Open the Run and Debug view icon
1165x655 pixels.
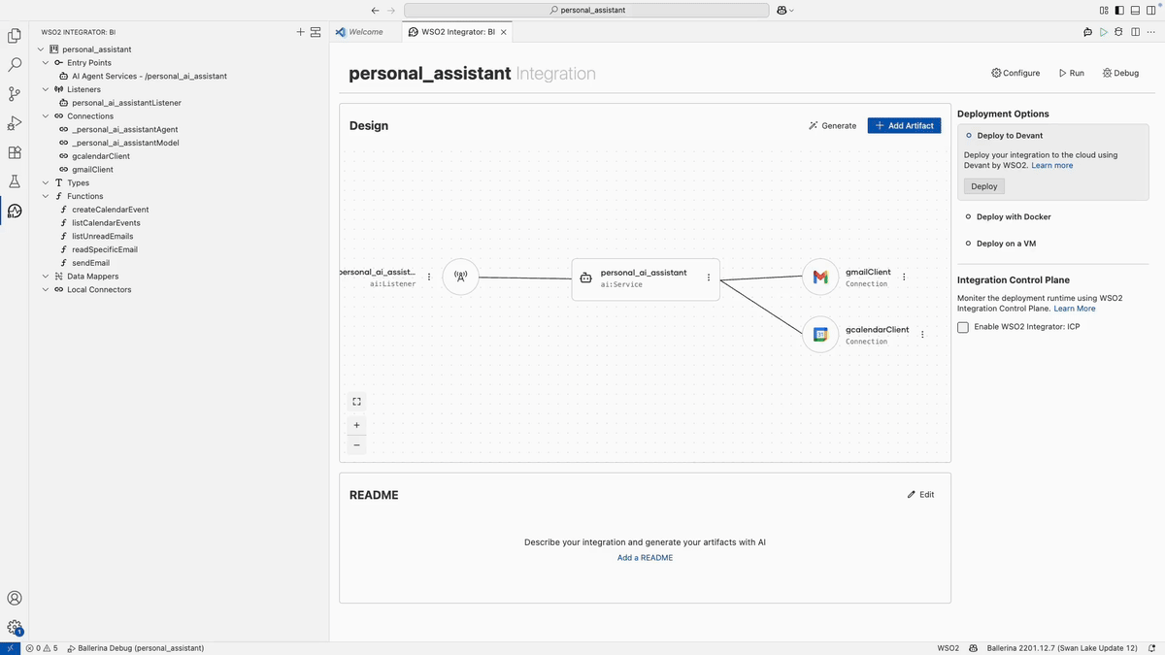tap(15, 123)
